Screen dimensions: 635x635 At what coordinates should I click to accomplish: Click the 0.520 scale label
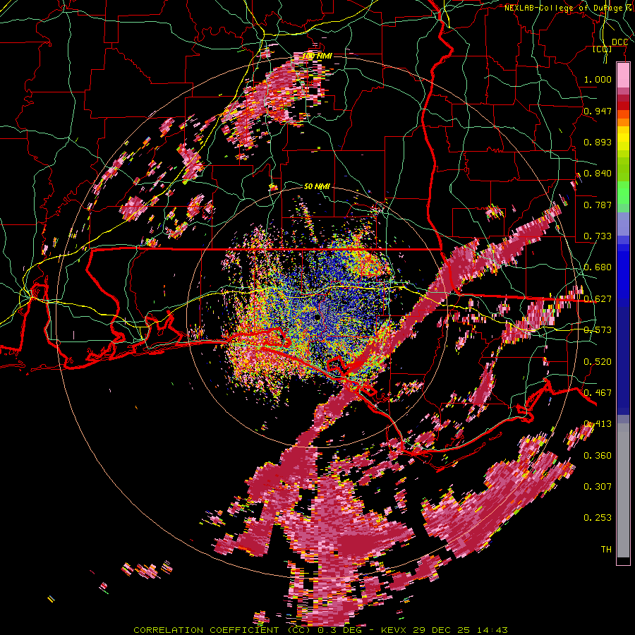(598, 362)
